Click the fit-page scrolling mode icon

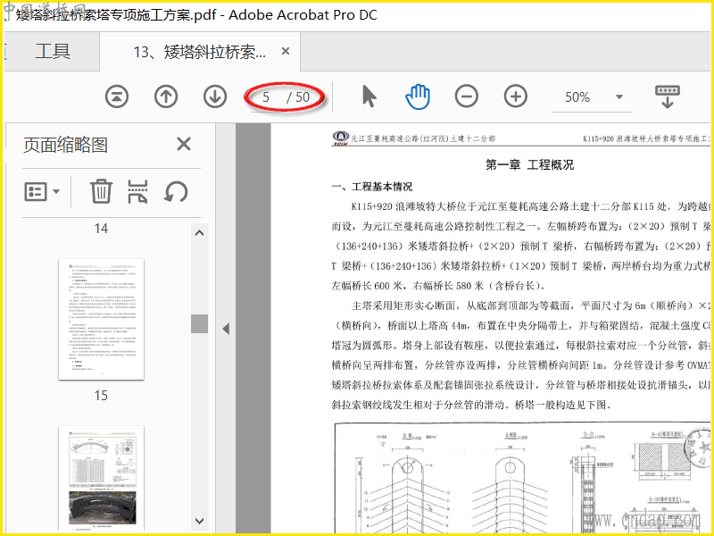click(668, 96)
